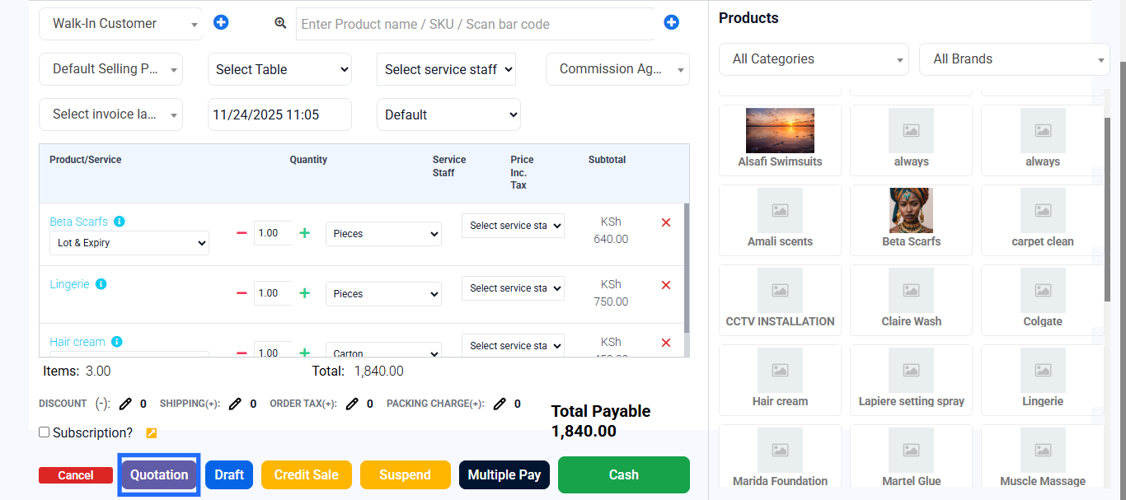The width and height of the screenshot is (1126, 500).
Task: Edit the Beta Scarfs quantity field
Action: (273, 233)
